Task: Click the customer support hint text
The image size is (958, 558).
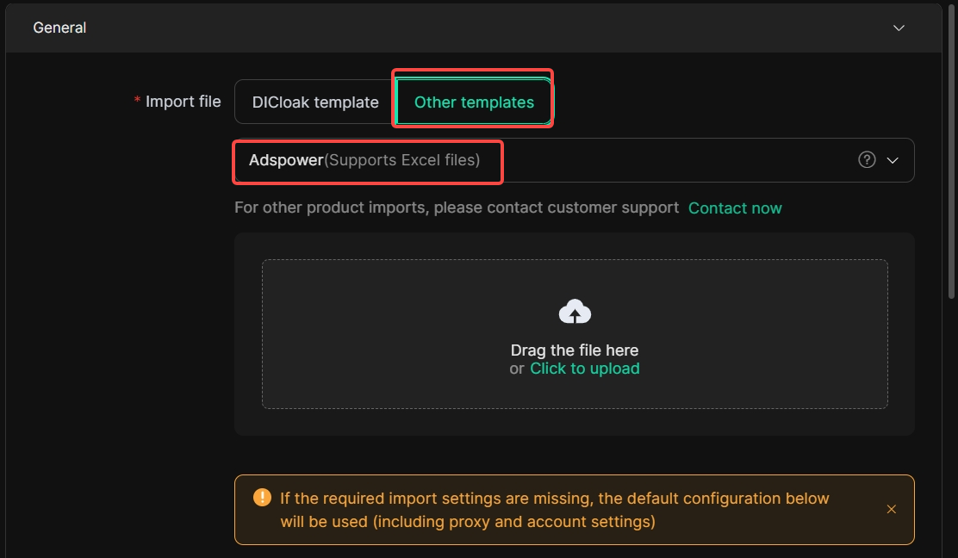Action: click(x=457, y=208)
